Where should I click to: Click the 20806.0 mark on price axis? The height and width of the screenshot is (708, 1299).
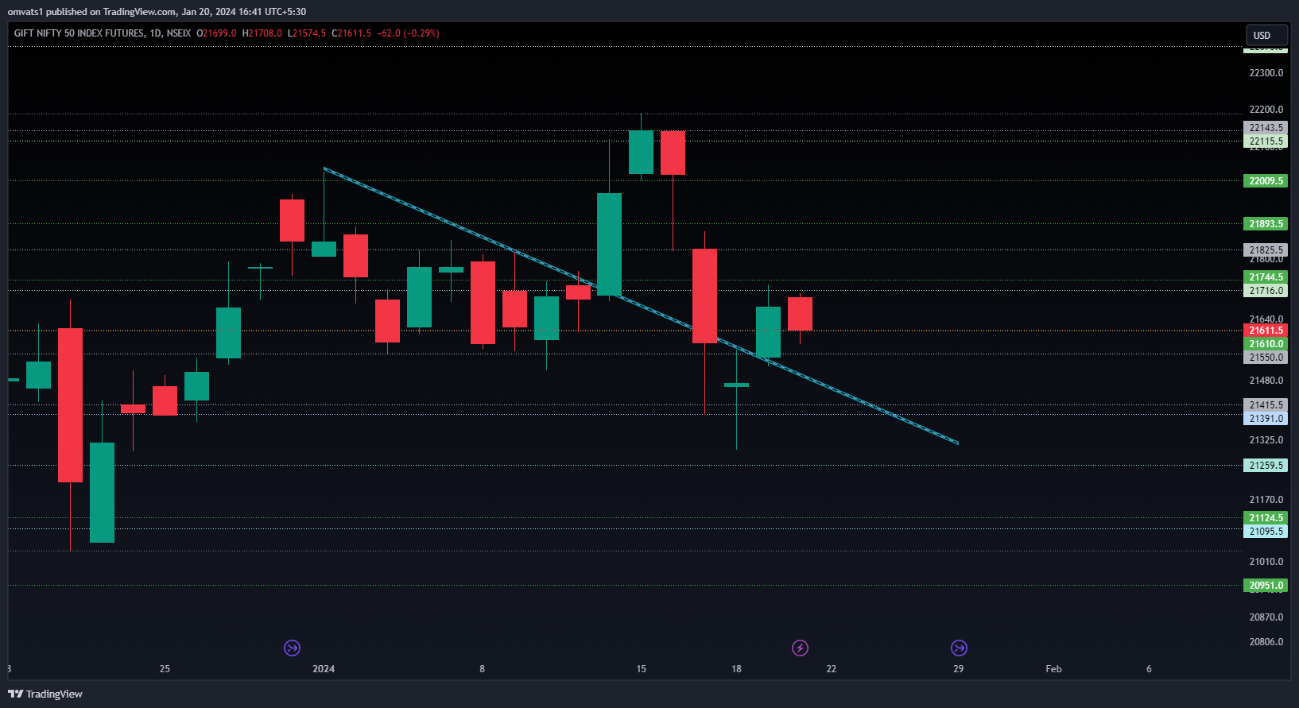pos(1266,642)
